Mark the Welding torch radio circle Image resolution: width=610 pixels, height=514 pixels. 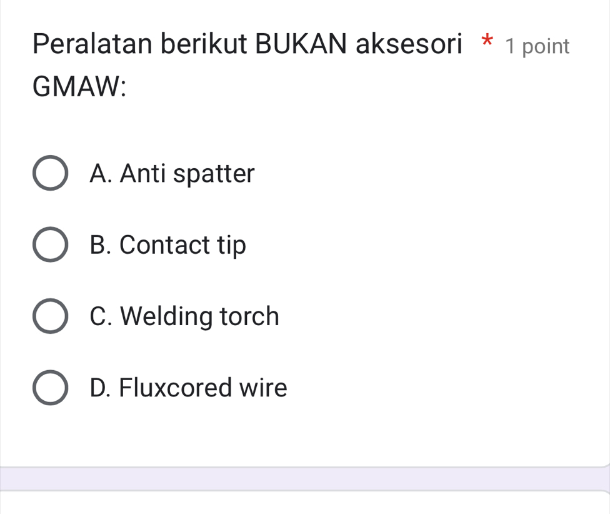pos(50,316)
